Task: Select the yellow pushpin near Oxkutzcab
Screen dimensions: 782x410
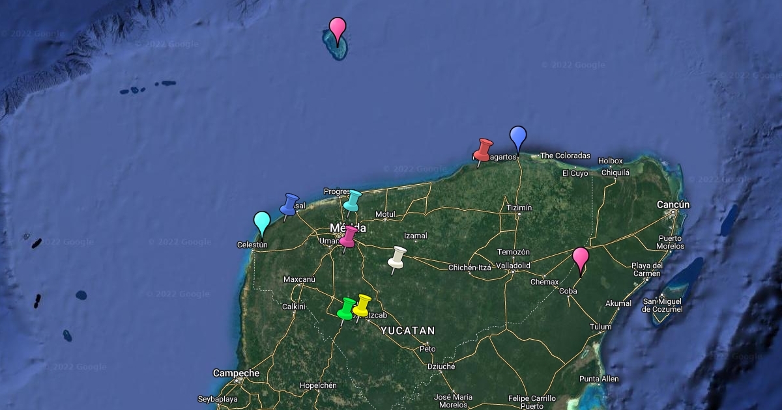Action: [x=362, y=305]
